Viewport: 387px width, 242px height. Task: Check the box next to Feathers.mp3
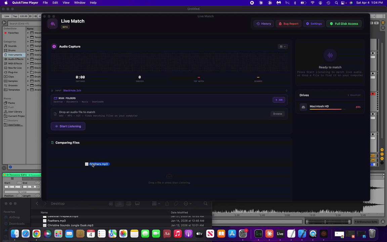87,164
